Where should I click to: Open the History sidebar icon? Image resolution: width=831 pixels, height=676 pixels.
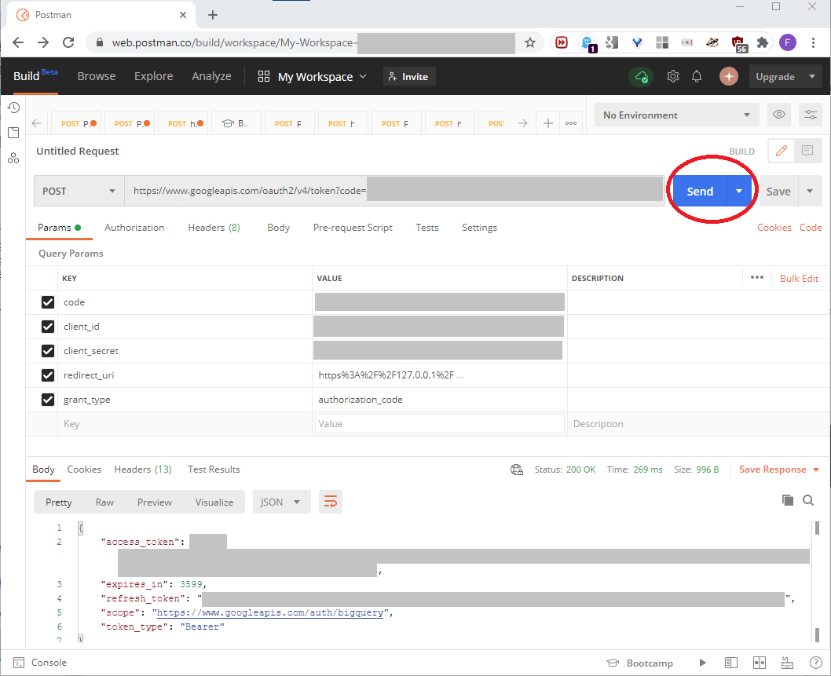[14, 108]
